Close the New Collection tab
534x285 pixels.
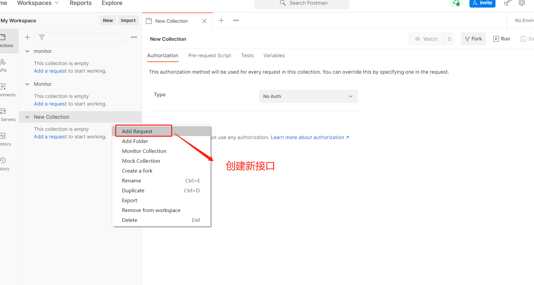[204, 21]
